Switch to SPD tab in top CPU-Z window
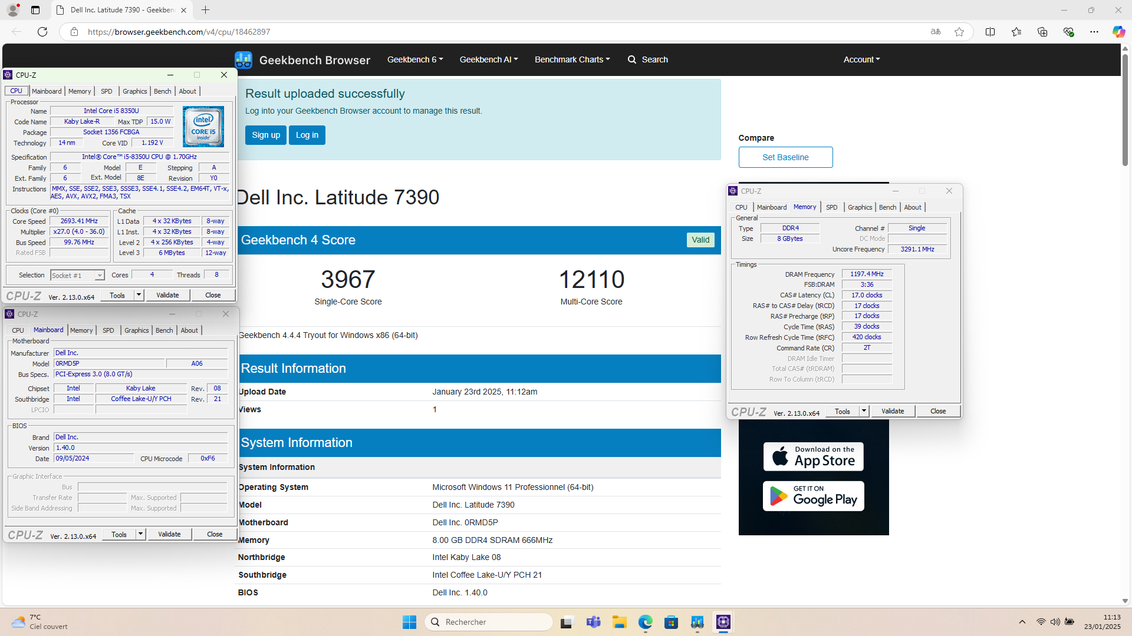Screen dimensions: 1132x636 coord(107,91)
